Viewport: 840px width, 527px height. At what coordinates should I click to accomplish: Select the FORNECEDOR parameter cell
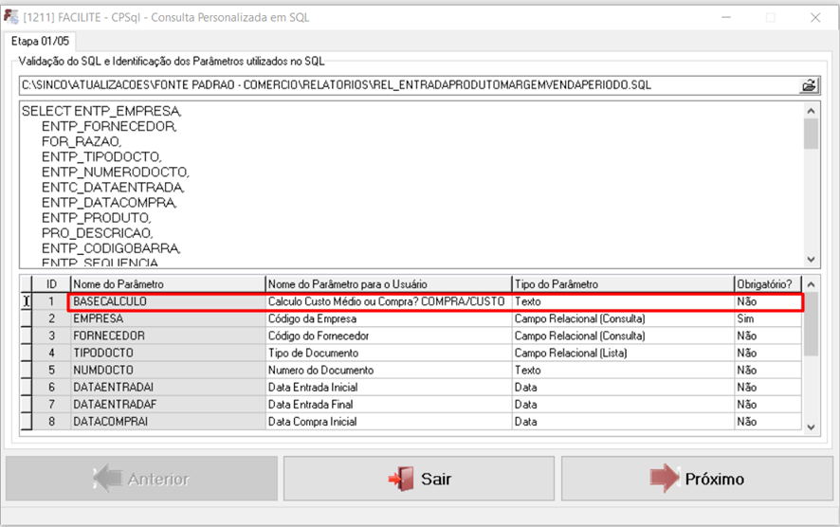[x=168, y=336]
